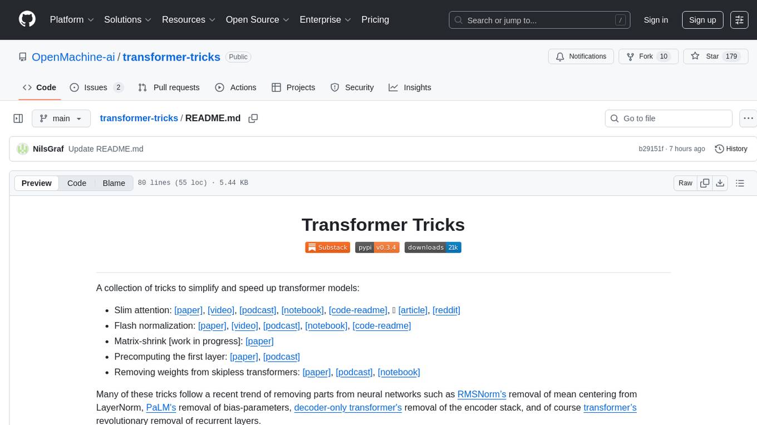Image resolution: width=757 pixels, height=425 pixels.
Task: Focus the Go to file field
Action: point(668,118)
